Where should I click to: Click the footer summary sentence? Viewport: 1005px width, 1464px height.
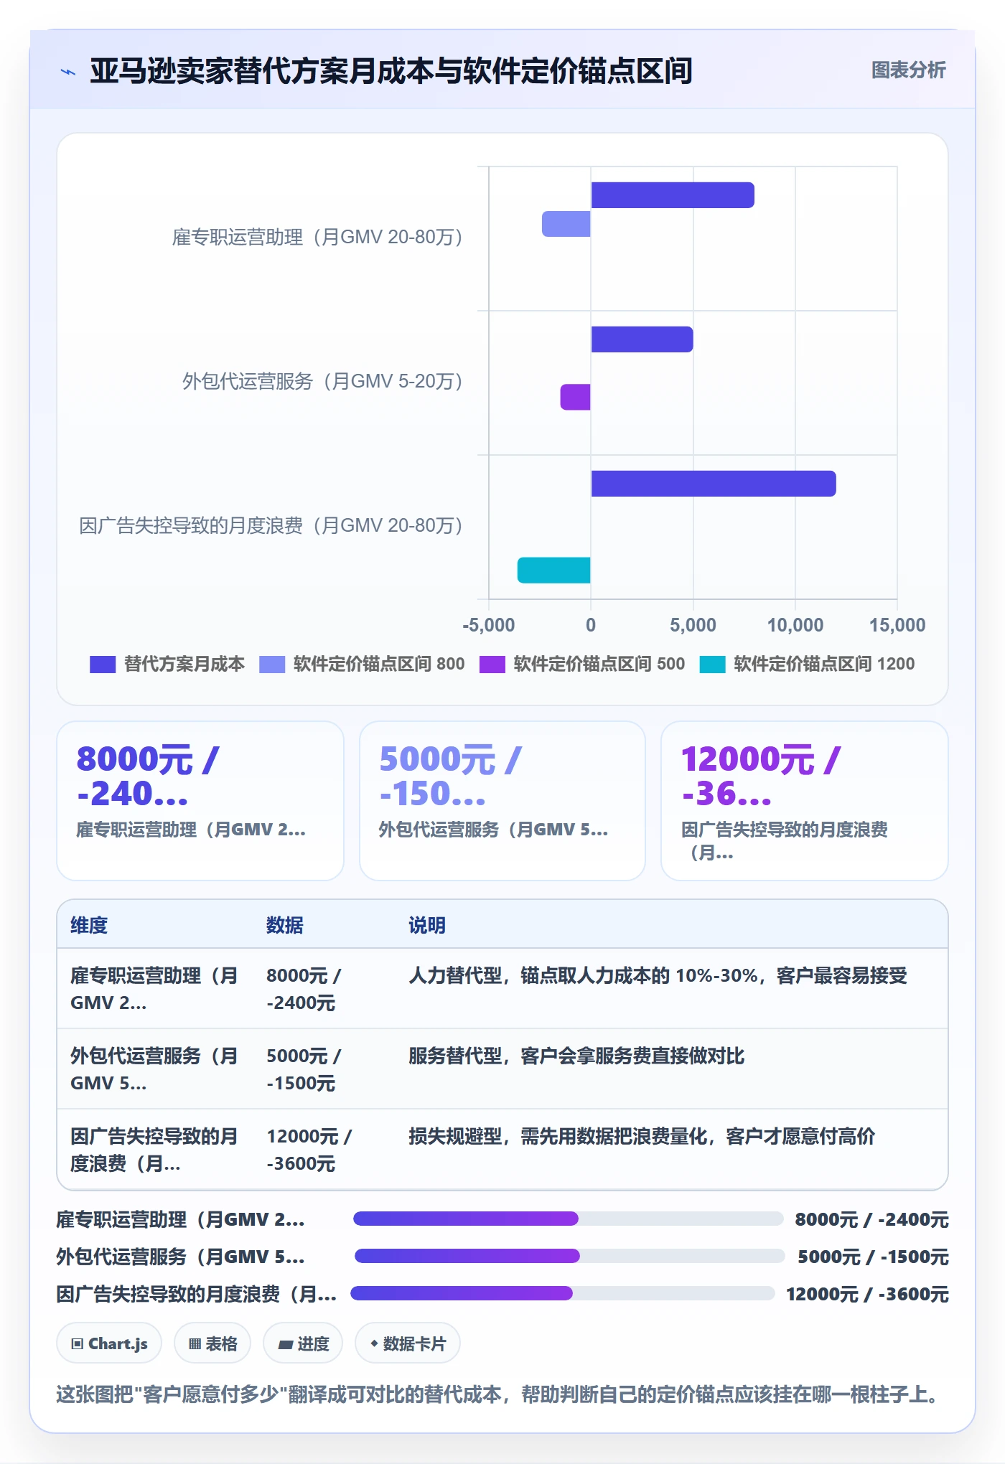tap(497, 1395)
